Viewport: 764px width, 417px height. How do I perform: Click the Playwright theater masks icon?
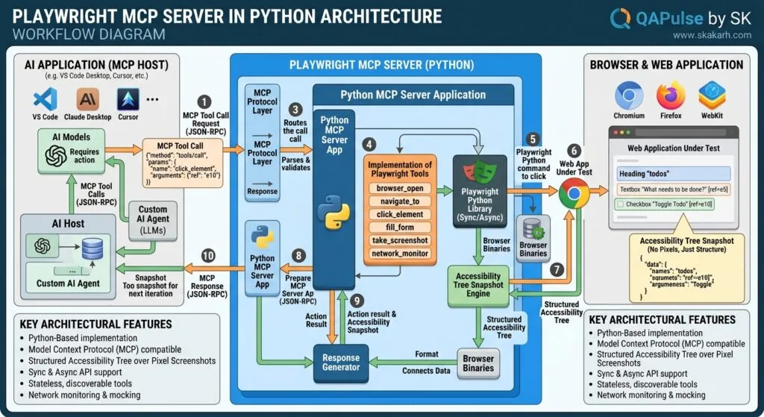[x=480, y=171]
